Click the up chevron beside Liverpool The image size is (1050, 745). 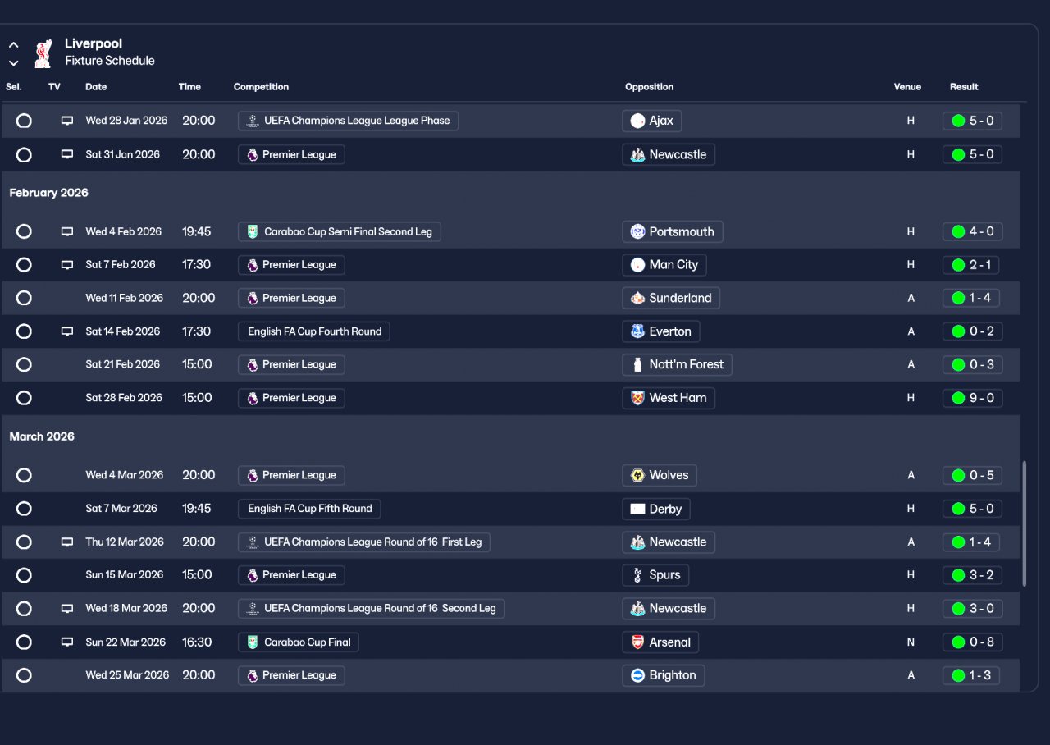(13, 45)
